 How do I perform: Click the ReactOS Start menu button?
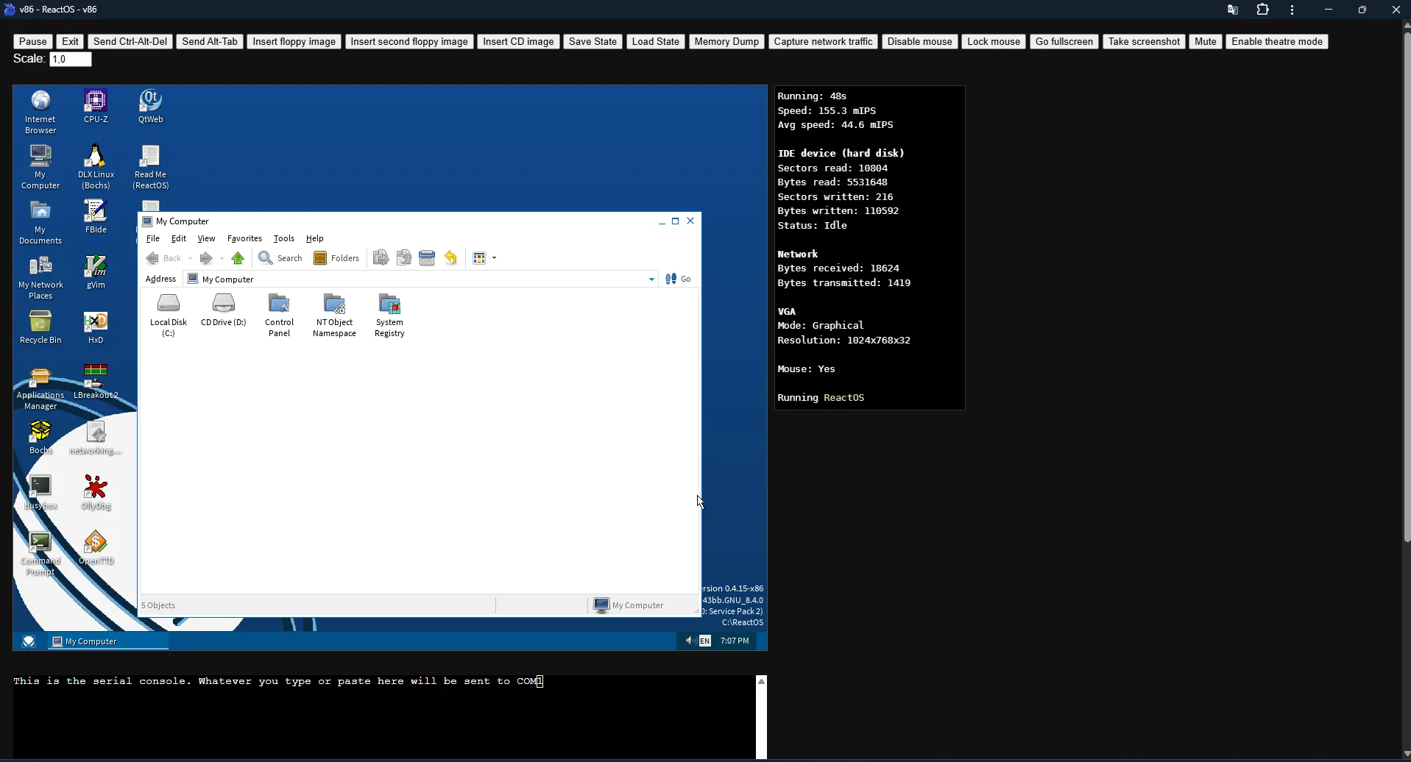point(29,641)
